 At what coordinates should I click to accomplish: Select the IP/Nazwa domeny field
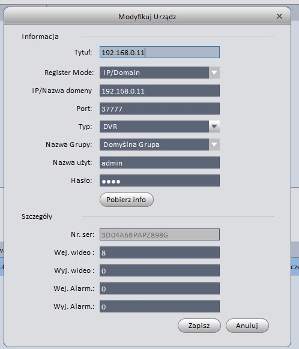pos(160,91)
